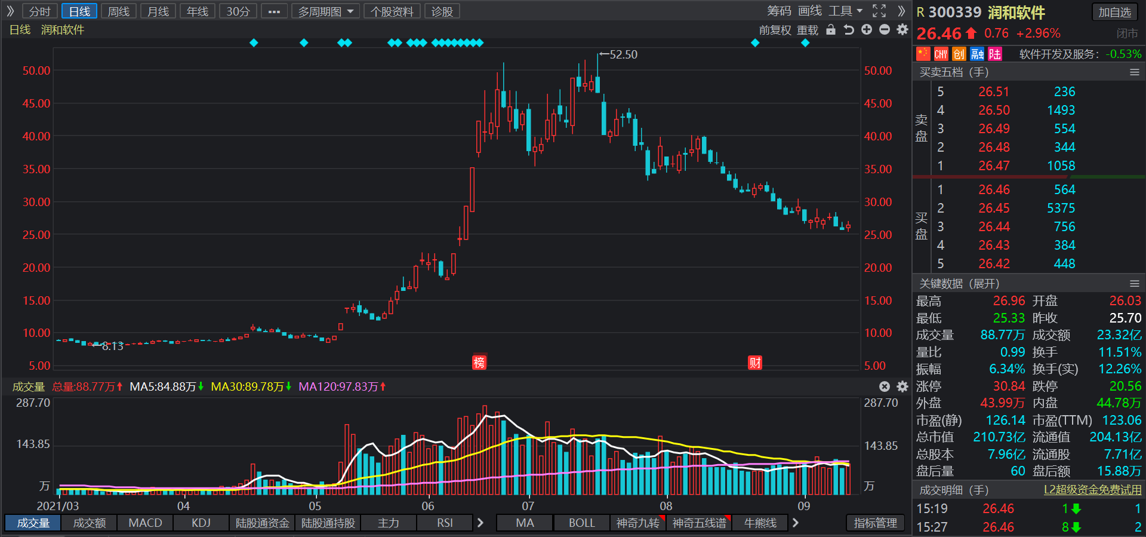This screenshot has height=537, width=1146.
Task: Enter fullscreen chart mode
Action: point(879,11)
